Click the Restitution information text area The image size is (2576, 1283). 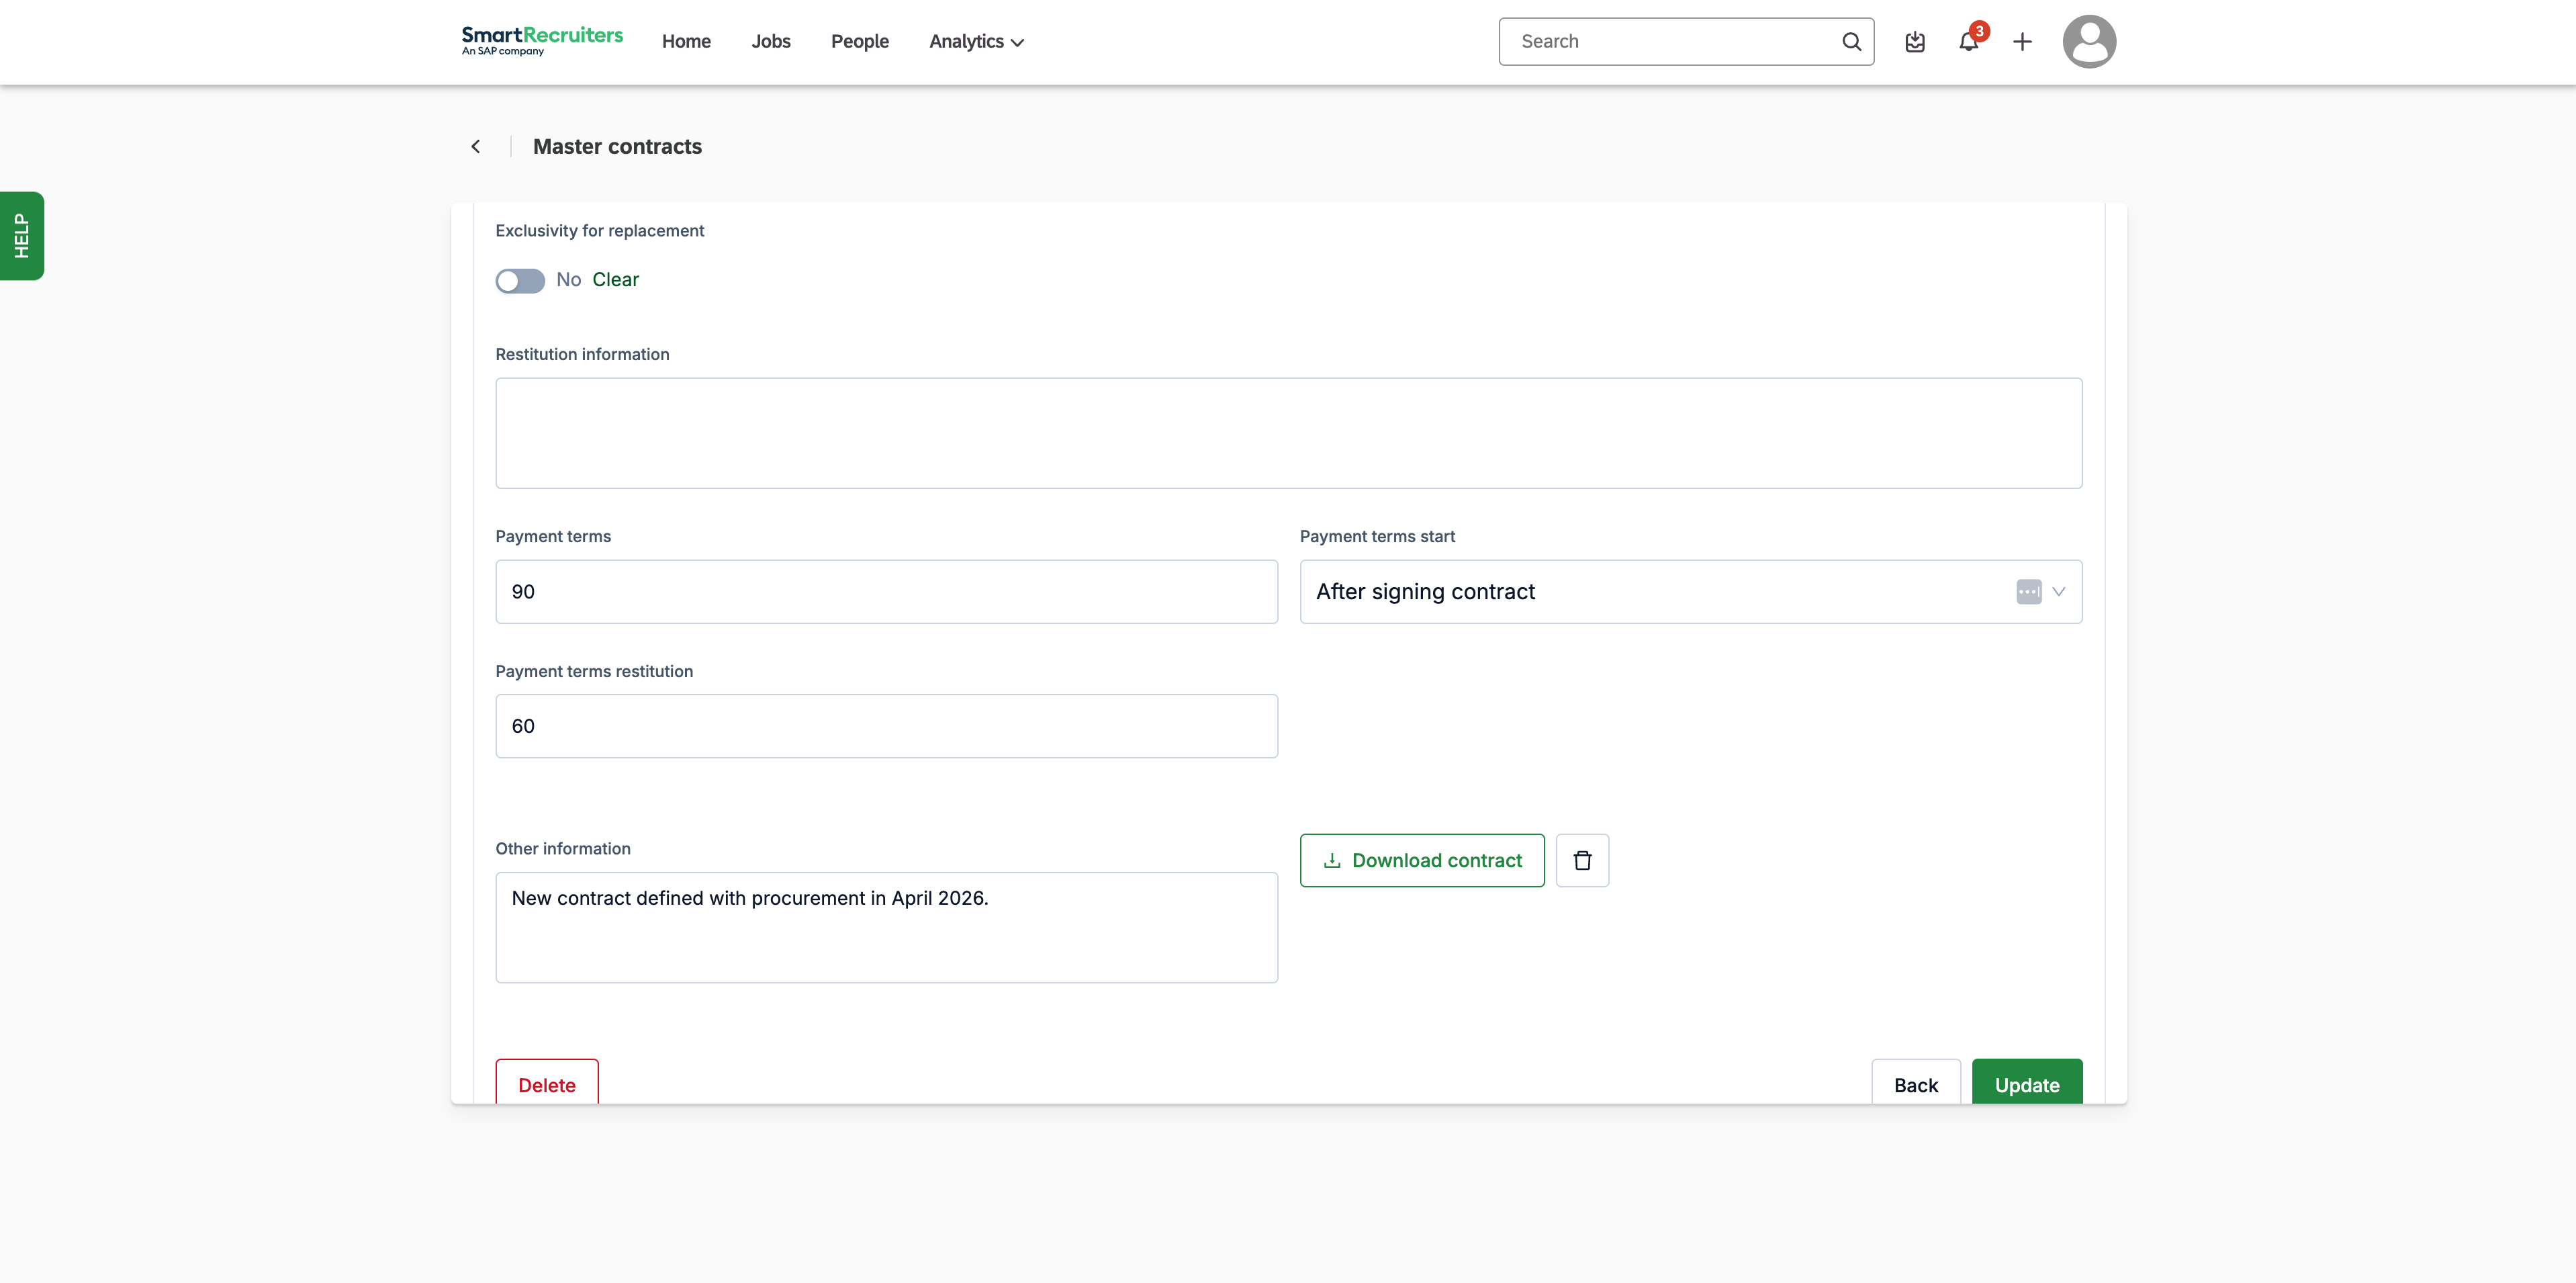1289,433
